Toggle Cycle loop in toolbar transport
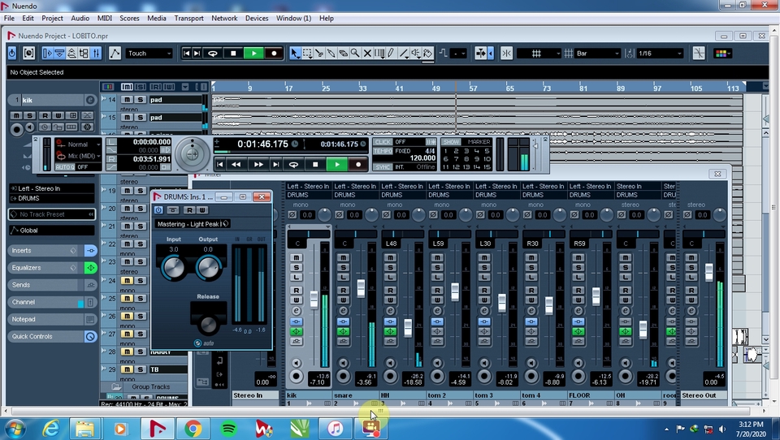The height and width of the screenshot is (440, 780). pos(213,54)
